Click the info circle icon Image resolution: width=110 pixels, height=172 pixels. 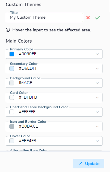pos(8,30)
